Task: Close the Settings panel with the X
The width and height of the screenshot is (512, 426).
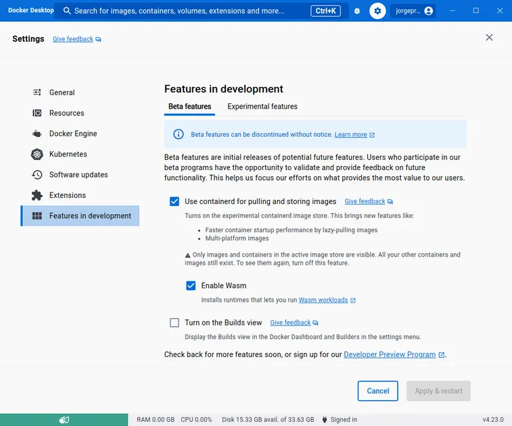Action: (489, 38)
